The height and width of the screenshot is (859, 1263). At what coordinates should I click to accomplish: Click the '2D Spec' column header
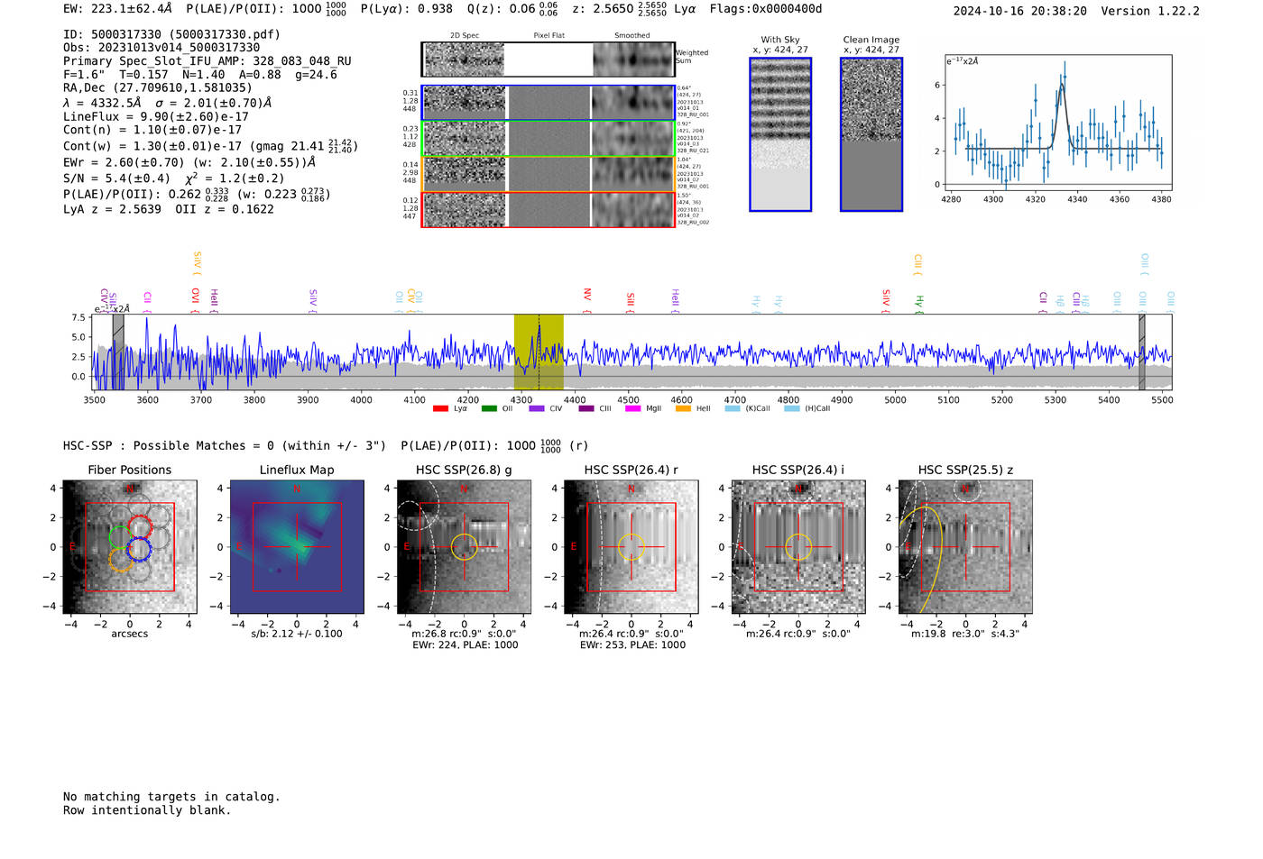pos(465,36)
